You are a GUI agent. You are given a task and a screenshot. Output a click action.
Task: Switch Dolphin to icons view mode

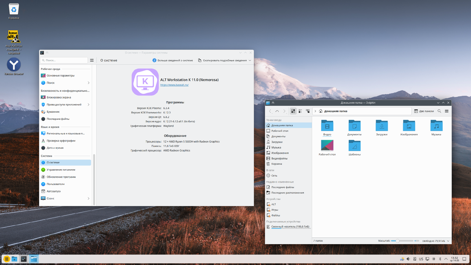point(293,111)
